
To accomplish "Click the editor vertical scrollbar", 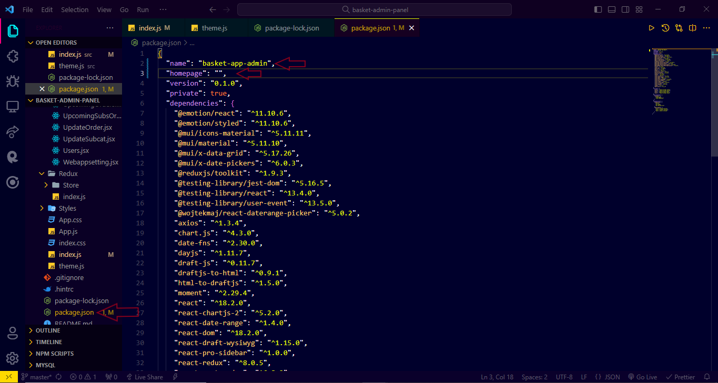I will coord(714,102).
